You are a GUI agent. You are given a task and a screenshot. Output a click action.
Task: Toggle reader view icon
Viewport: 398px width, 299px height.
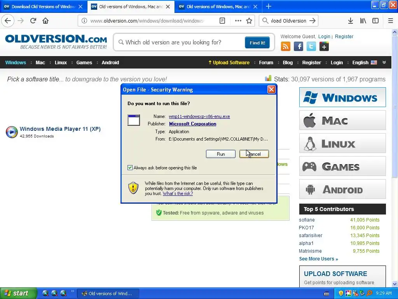click(x=222, y=21)
